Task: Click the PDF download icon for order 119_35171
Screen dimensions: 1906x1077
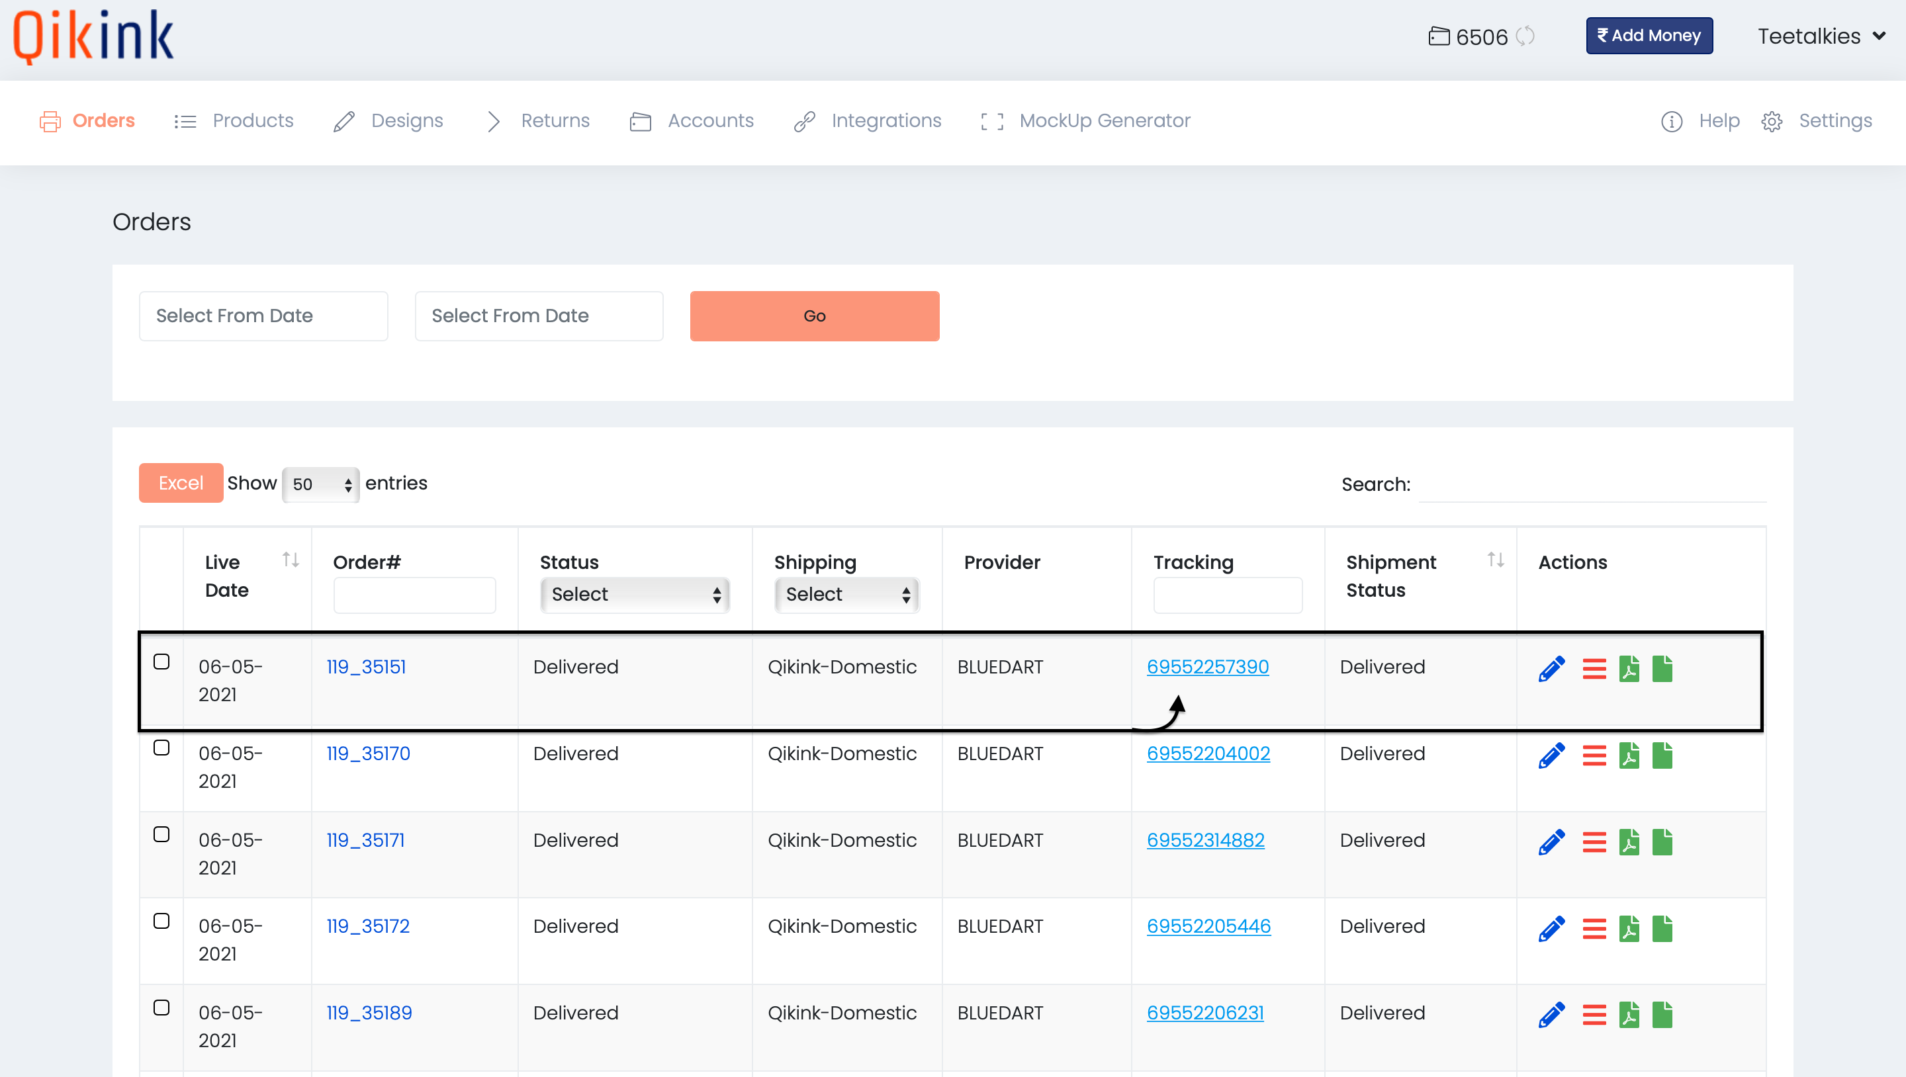Action: (x=1629, y=840)
